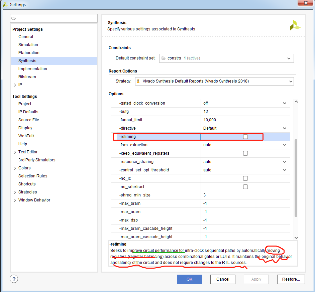Expand the Text Editor node
The height and width of the screenshot is (292, 315).
pyautogui.click(x=15, y=152)
